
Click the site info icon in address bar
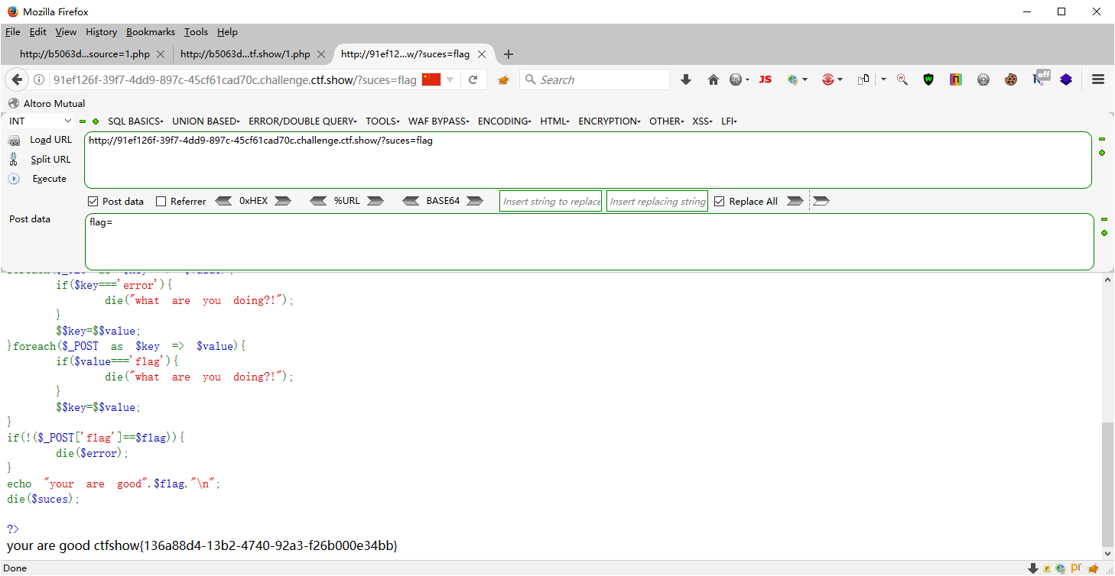(39, 79)
